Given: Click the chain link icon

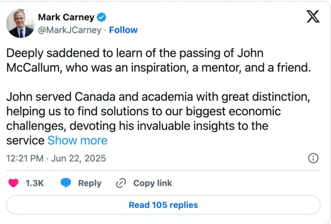Looking at the screenshot, I should (x=121, y=183).
